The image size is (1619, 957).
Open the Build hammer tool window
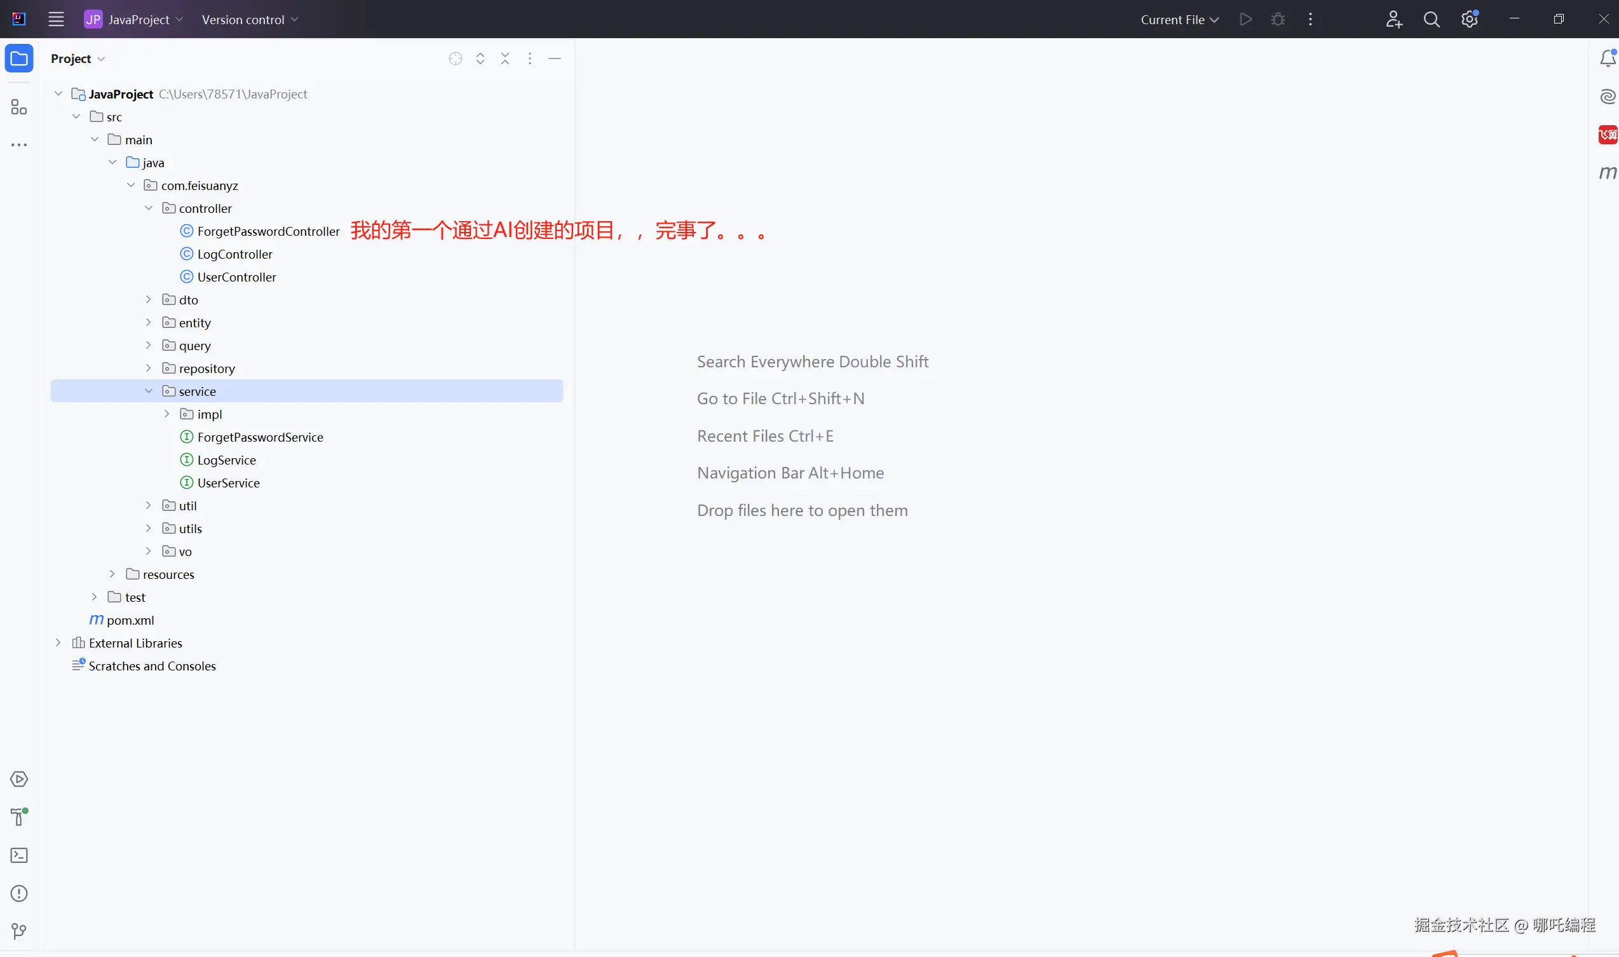(18, 817)
